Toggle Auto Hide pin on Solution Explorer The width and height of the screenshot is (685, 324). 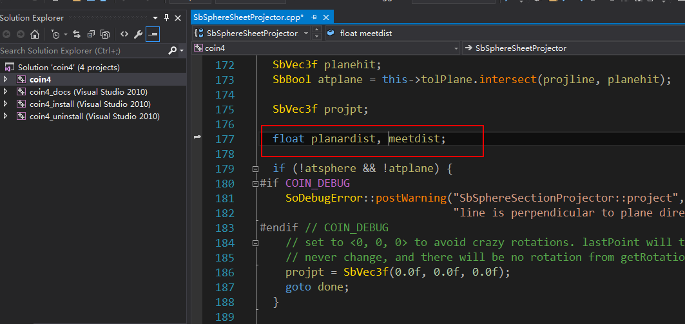(167, 17)
